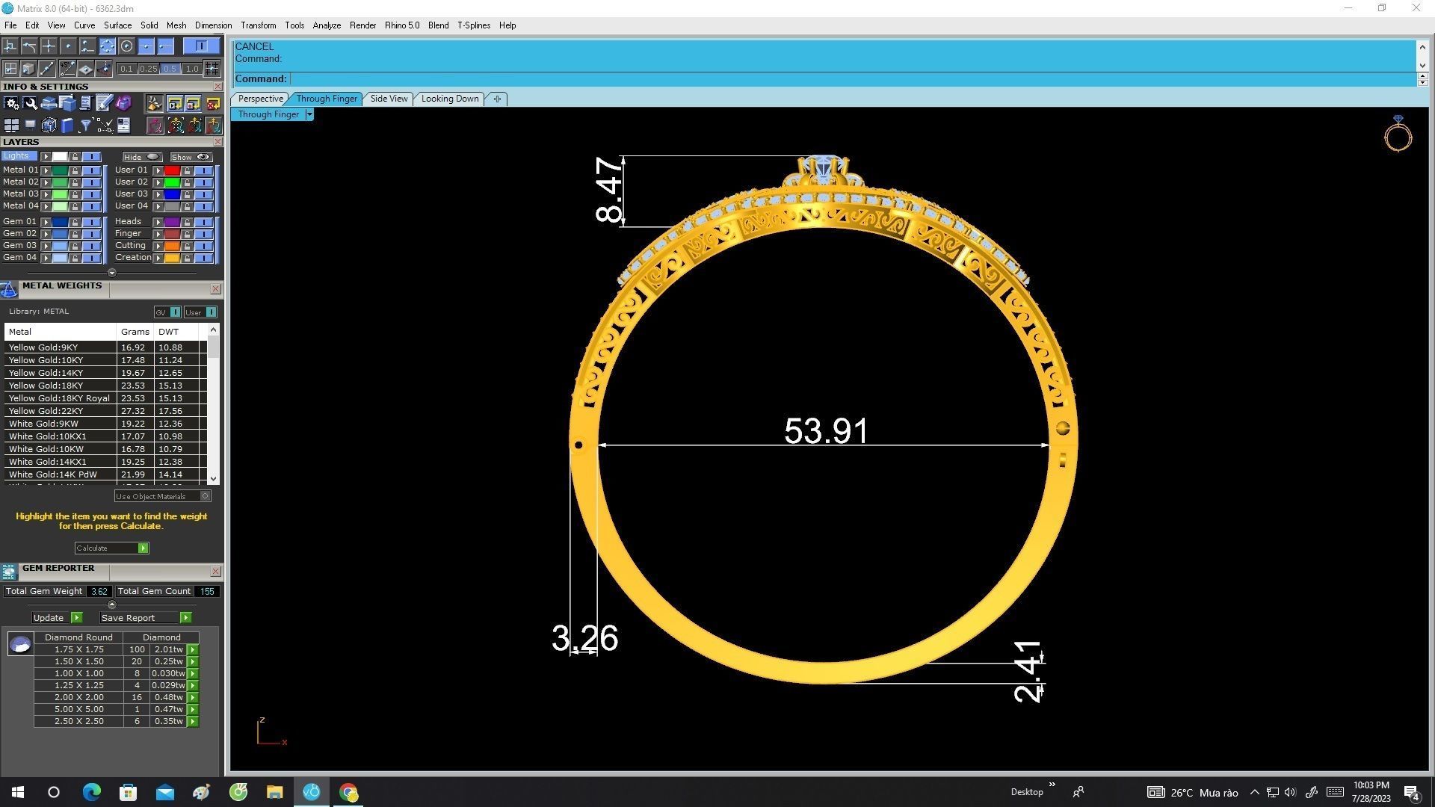Open Microsoft Edge from the taskbar
Screen dimensions: 1435x807
91,792
